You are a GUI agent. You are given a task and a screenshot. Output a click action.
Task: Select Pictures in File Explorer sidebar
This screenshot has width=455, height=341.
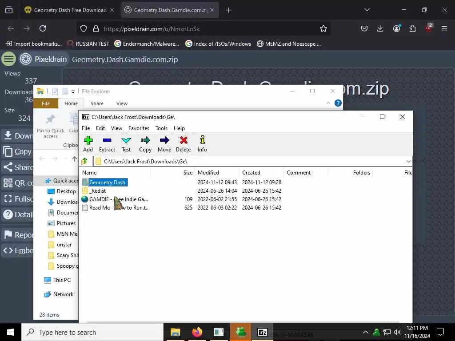click(61, 223)
